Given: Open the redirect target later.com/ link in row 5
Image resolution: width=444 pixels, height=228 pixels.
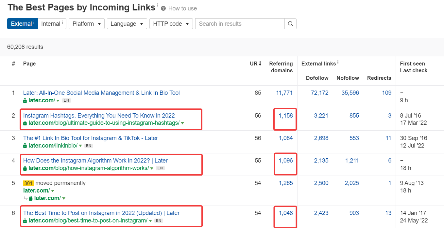Looking at the screenshot, I should tap(47, 198).
